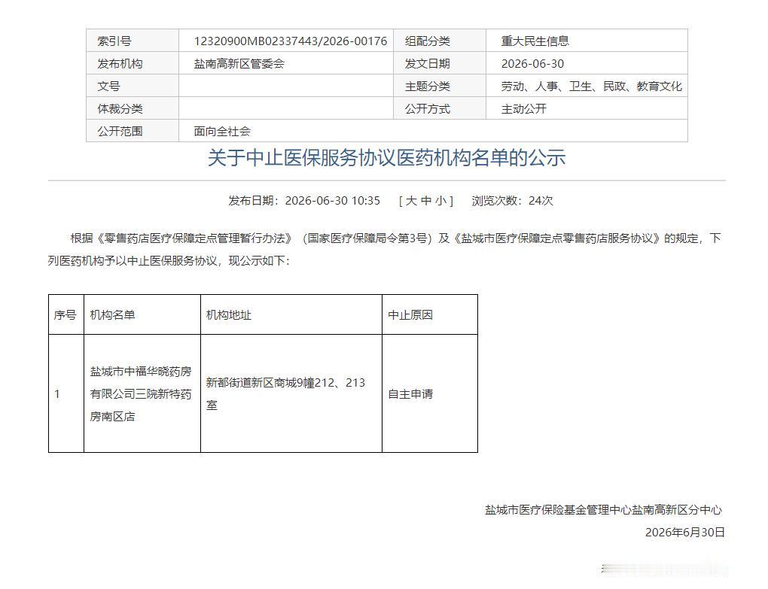
Task: Select row number 1 in the institution table
Action: [x=57, y=394]
